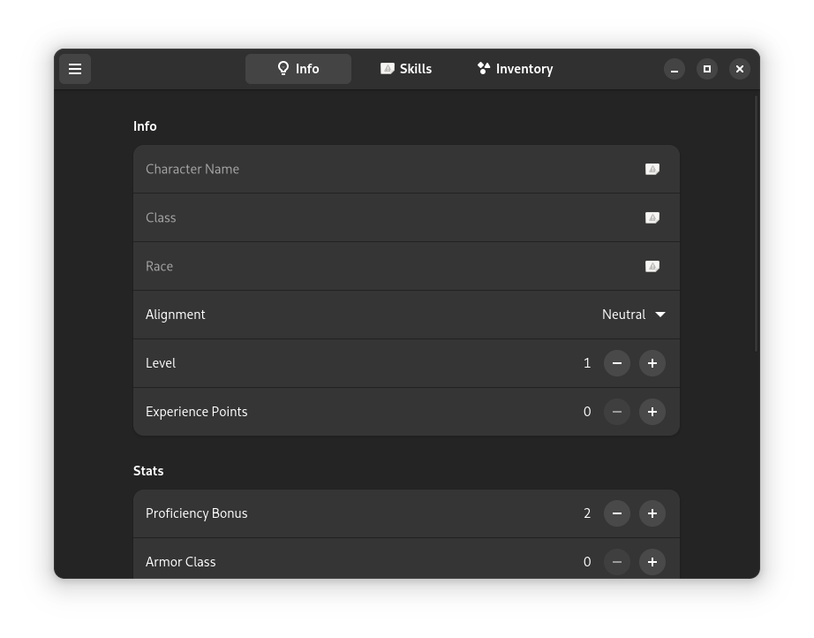The height and width of the screenshot is (638, 814).
Task: Click the Alignment dropdown arrow
Action: [x=660, y=315]
